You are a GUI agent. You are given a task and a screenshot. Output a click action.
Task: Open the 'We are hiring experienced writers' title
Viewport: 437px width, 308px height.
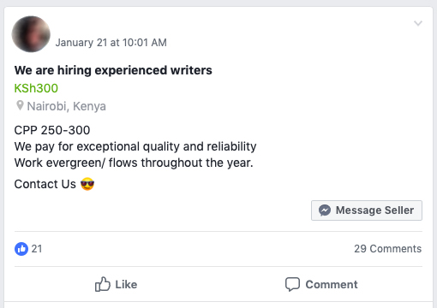(x=113, y=70)
